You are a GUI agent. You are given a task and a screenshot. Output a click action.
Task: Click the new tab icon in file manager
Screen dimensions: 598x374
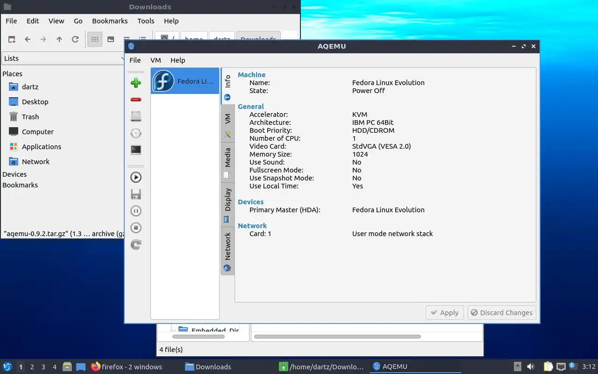12,39
